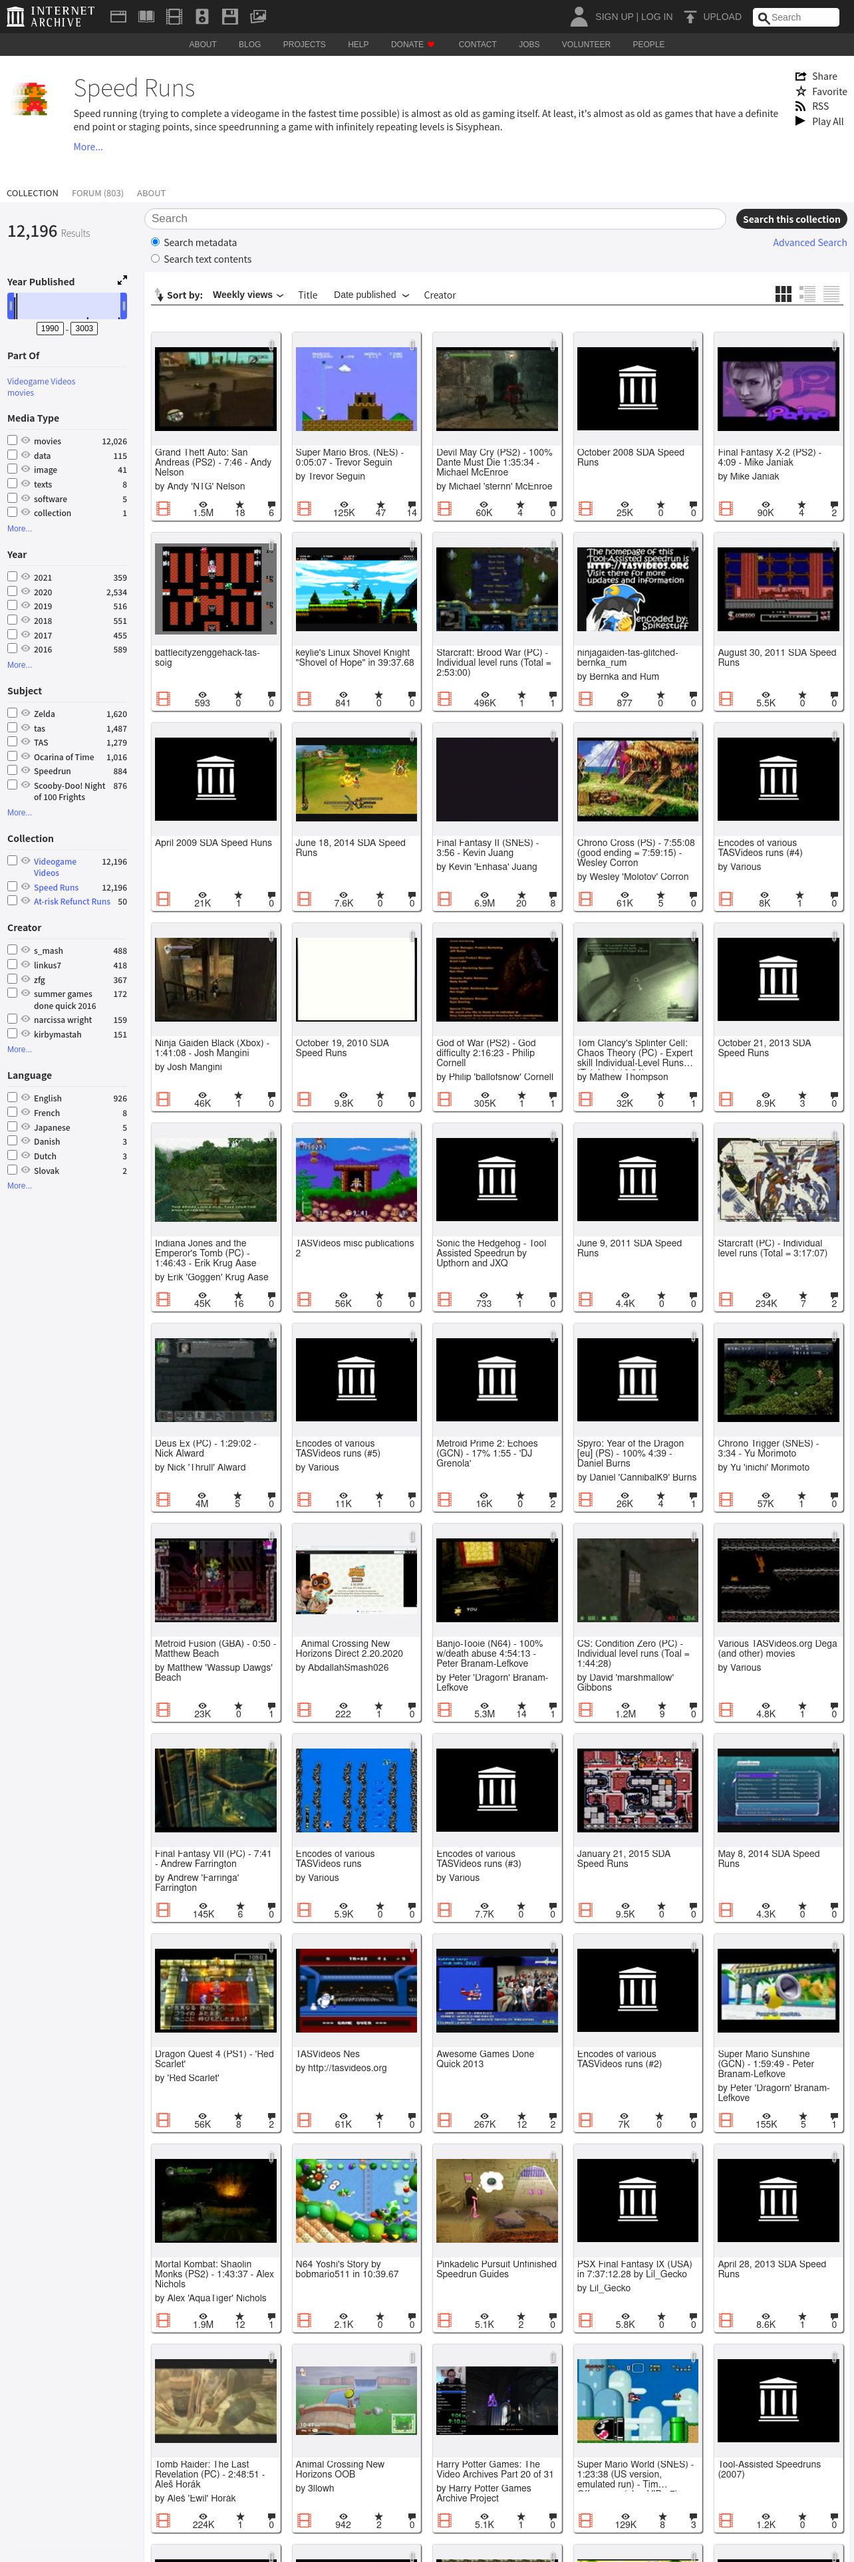The width and height of the screenshot is (854, 2562).
Task: Click the red heart next to Donate
Action: [430, 45]
